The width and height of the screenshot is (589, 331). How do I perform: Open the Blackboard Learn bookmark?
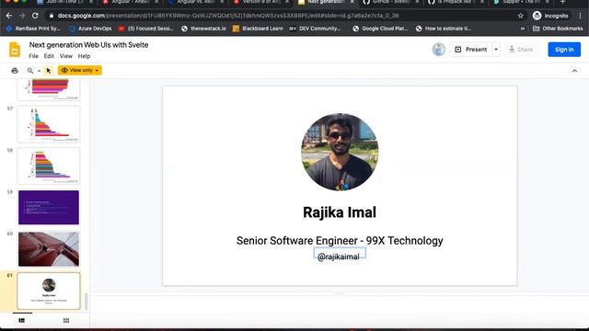(258, 29)
